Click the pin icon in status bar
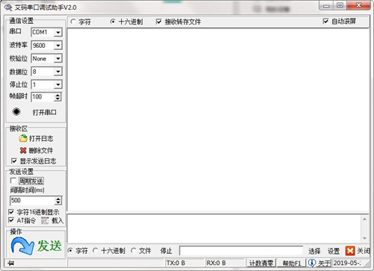 [10, 264]
